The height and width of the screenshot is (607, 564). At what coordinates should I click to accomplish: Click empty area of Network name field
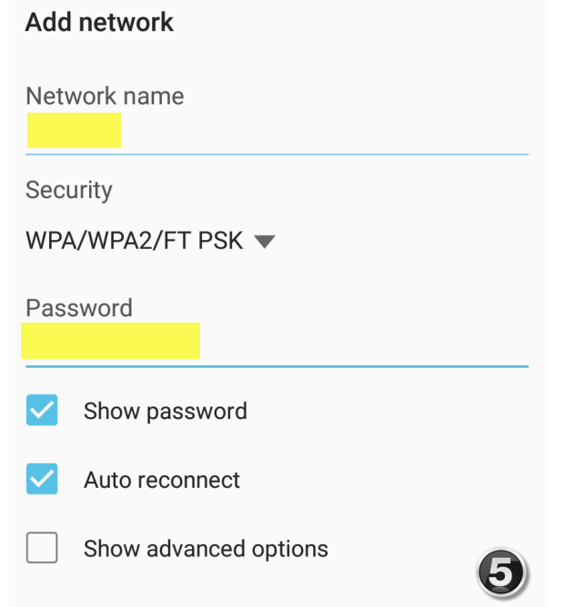point(325,131)
